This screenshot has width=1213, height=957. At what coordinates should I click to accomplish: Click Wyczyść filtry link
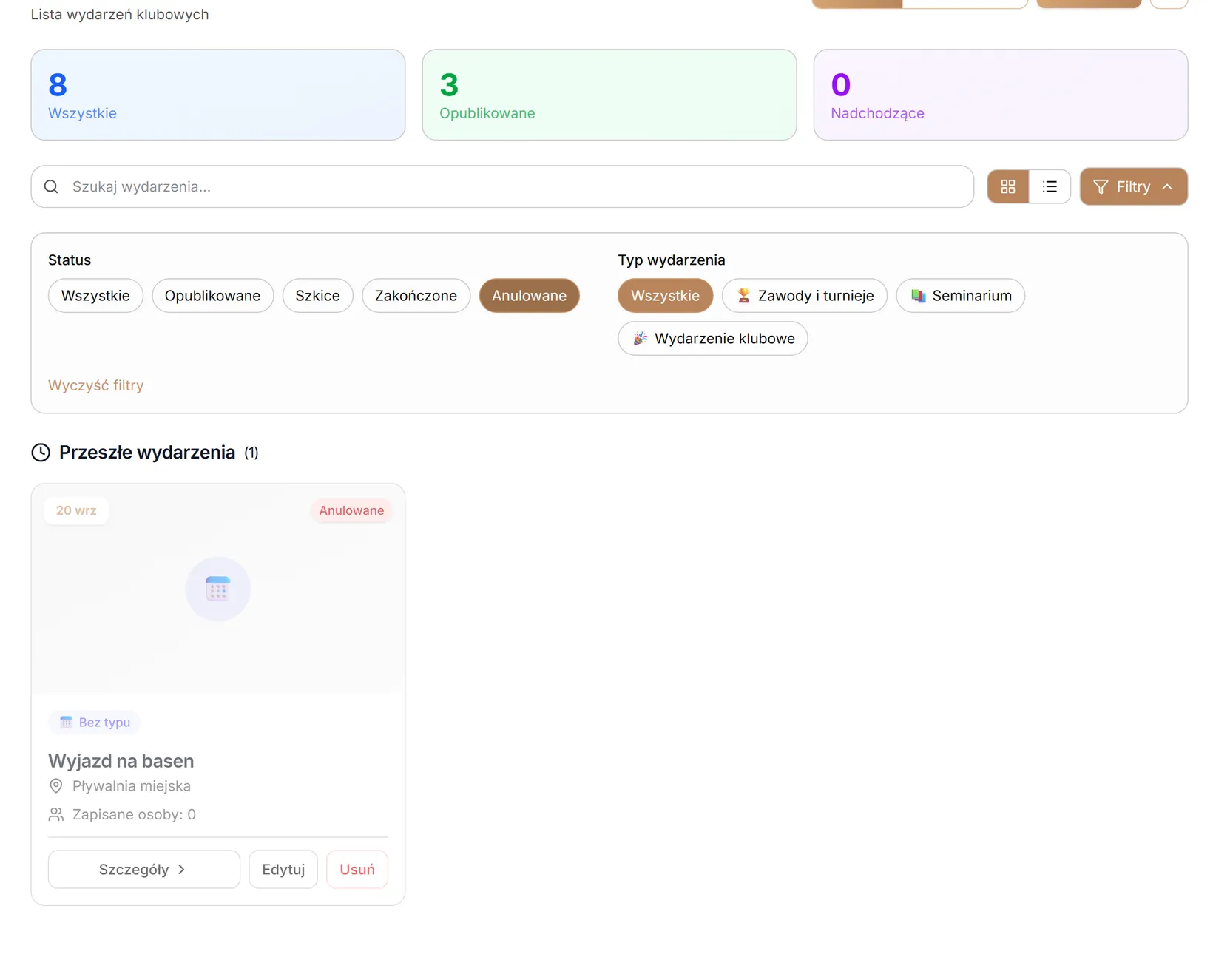tap(96, 385)
